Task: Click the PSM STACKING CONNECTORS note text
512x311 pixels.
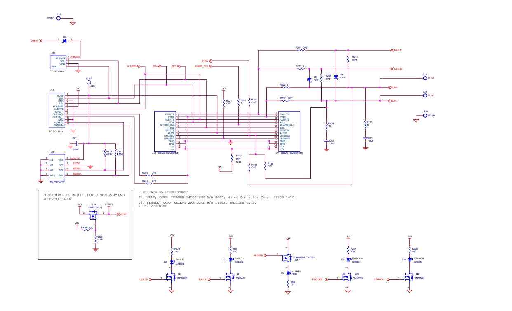Action: [163, 192]
